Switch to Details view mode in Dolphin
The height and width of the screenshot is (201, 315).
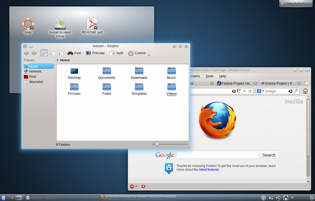coord(60,53)
